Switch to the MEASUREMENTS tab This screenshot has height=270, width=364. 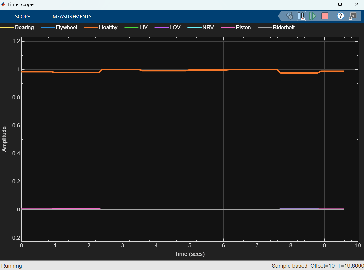[72, 17]
